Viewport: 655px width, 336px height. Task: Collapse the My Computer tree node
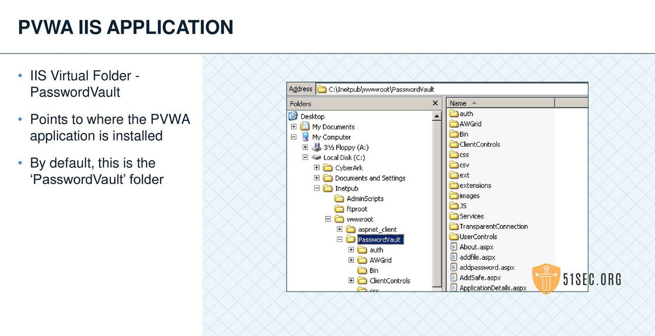click(294, 137)
